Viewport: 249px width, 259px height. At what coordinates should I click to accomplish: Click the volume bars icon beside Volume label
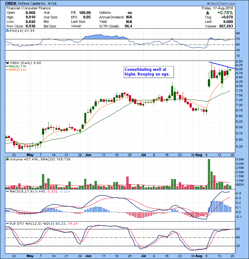7,159
